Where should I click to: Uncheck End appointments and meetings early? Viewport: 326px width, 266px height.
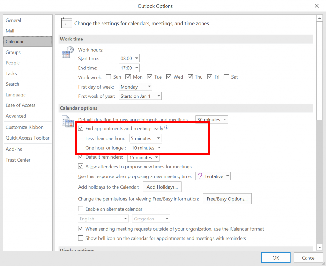point(81,128)
